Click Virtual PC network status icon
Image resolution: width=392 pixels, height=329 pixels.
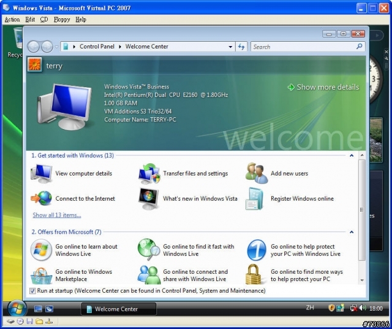point(49,321)
